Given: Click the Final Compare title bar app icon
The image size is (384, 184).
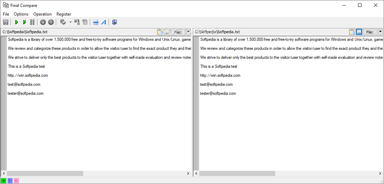Looking at the screenshot, I should tap(6, 5).
